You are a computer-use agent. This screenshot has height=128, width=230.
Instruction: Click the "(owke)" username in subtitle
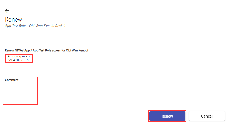point(60,26)
